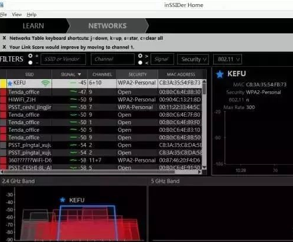Click the red swatch of HIWIFI_ZJH row
Screen dimensions: 293x242
click(x=4, y=100)
